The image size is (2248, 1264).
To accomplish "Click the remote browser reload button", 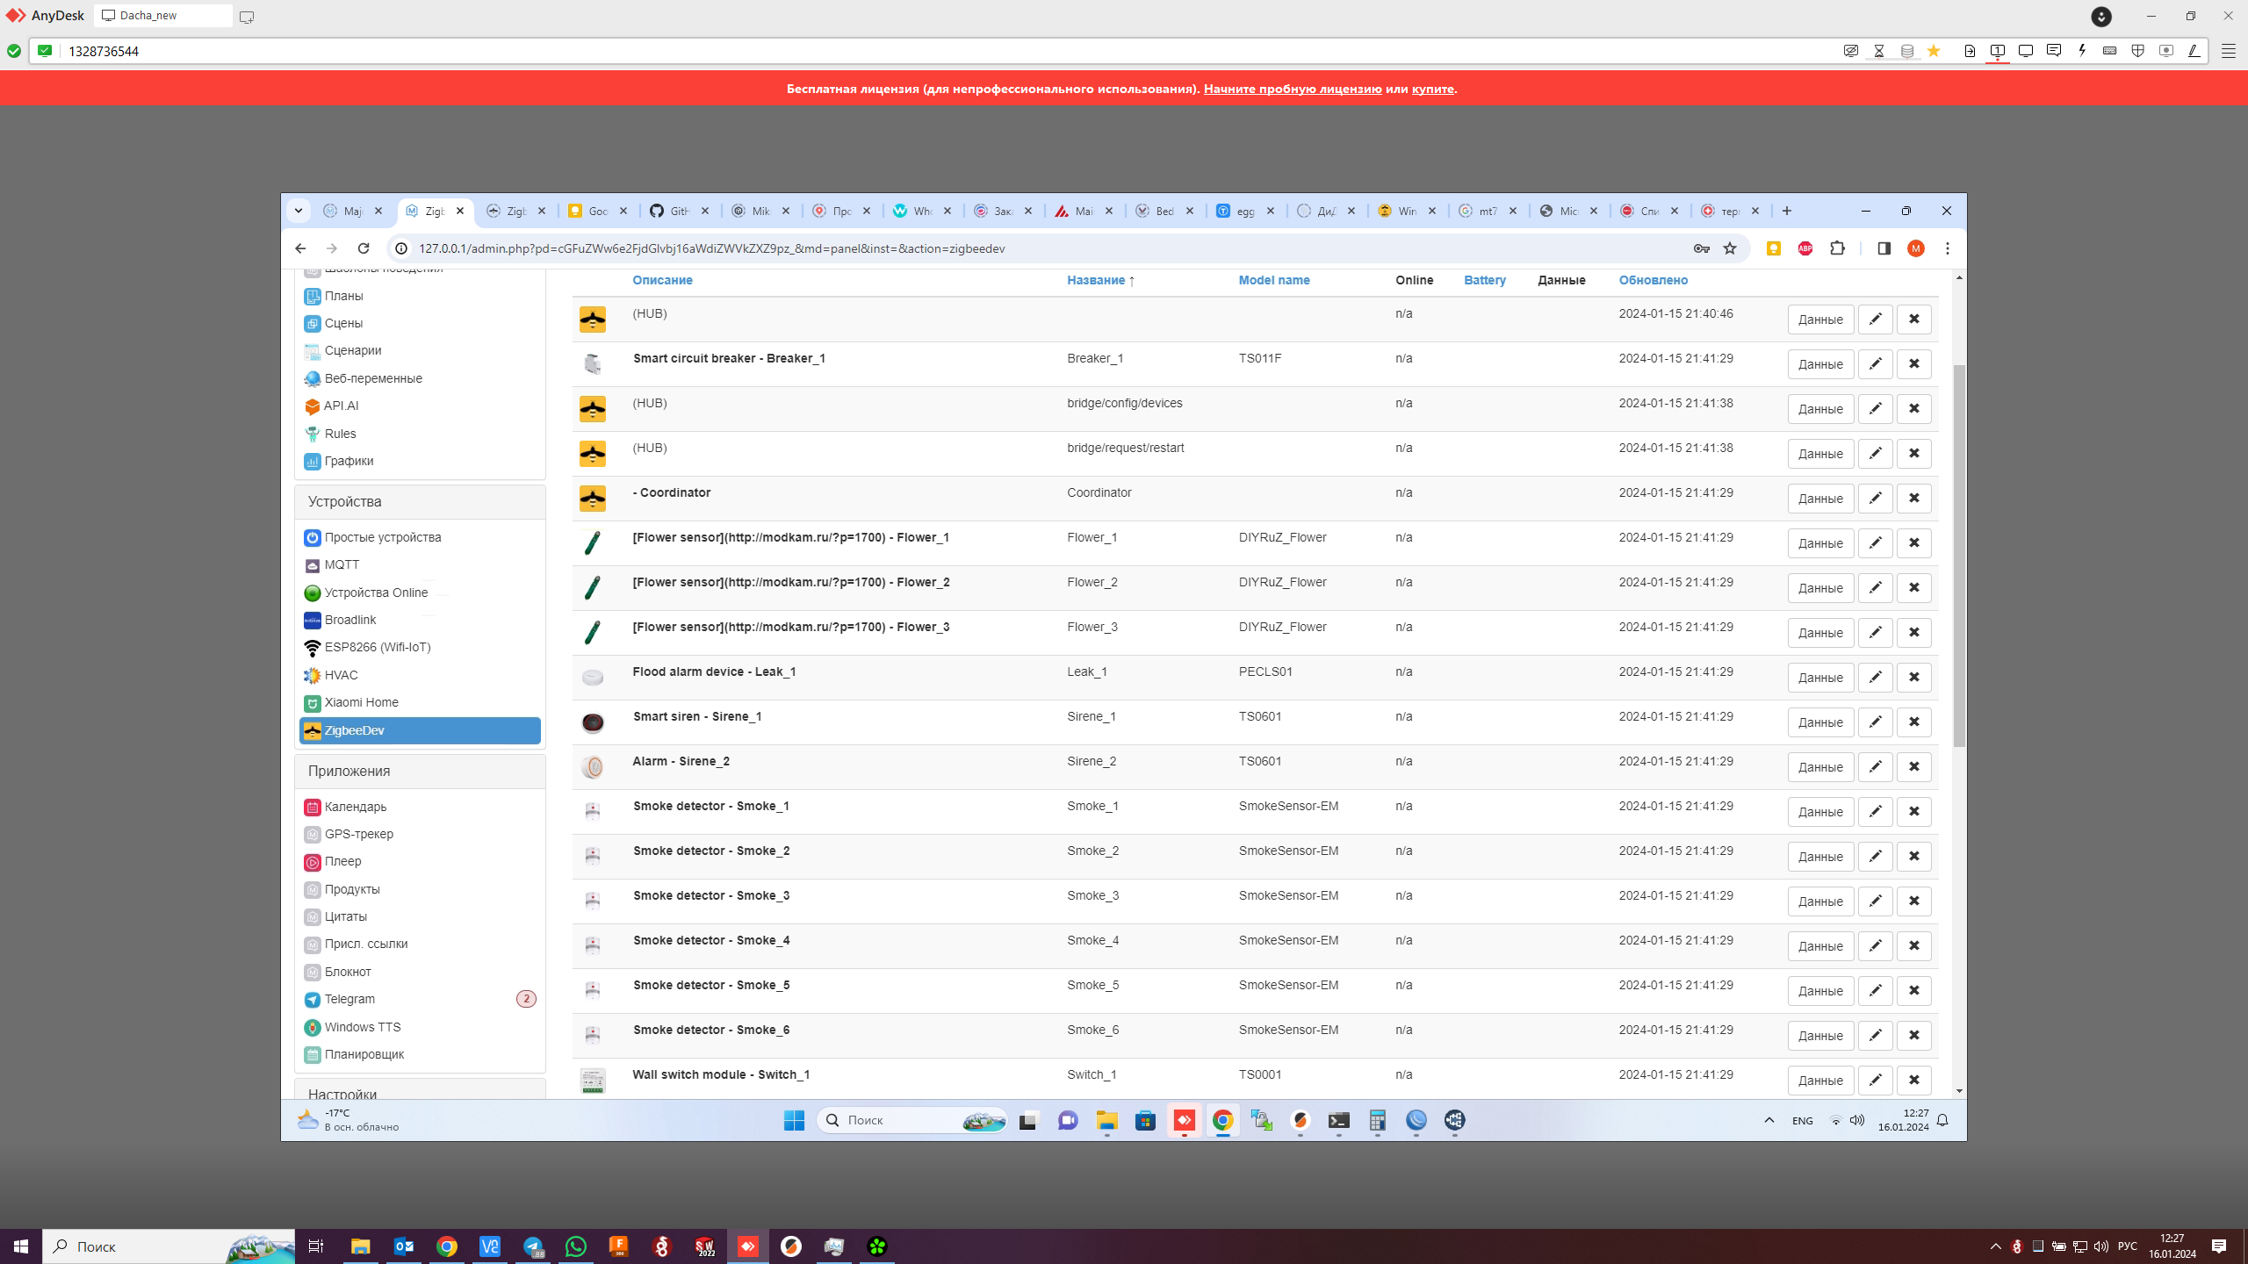I will pyautogui.click(x=364, y=248).
